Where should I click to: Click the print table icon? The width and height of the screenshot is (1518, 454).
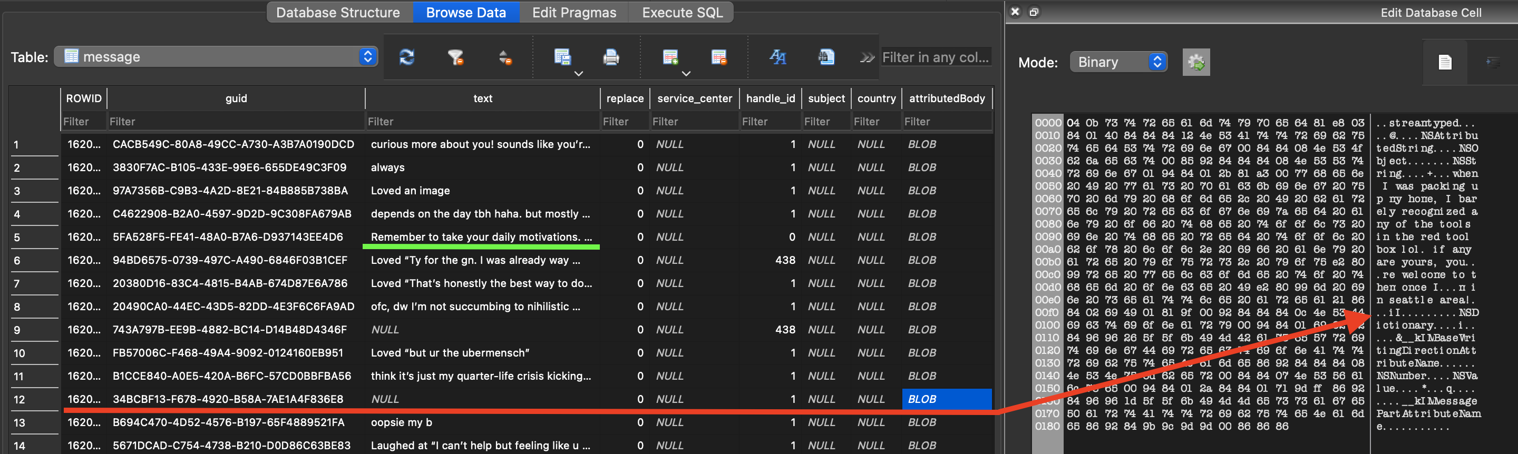(611, 57)
